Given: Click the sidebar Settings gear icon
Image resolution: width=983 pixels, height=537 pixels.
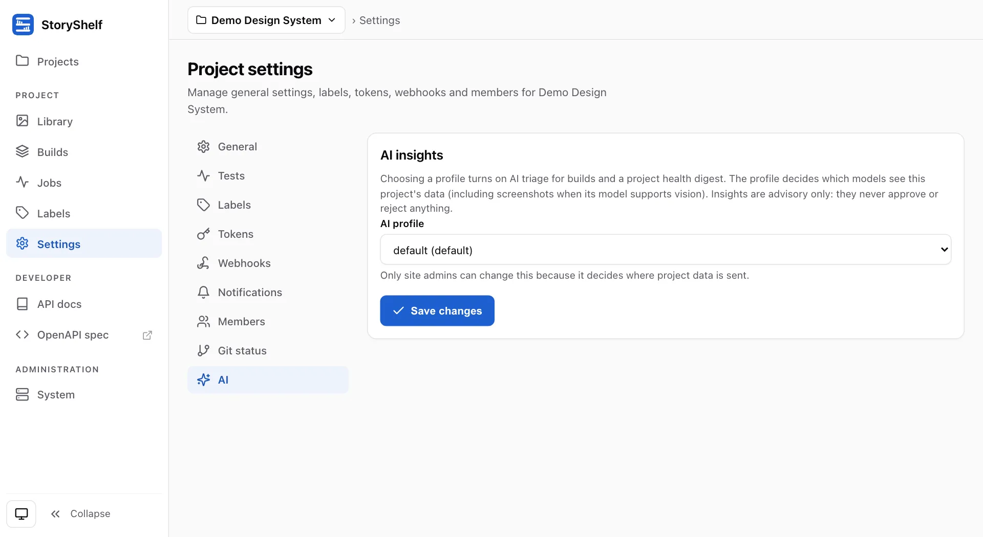Looking at the screenshot, I should click(22, 243).
